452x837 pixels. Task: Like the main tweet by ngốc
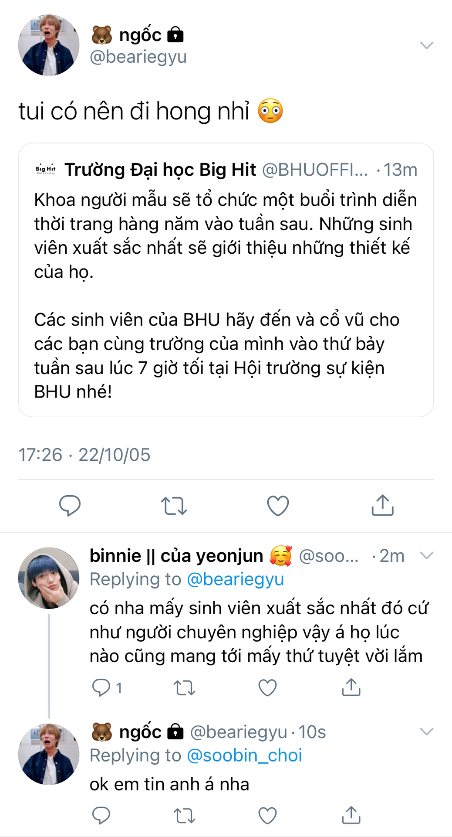[278, 506]
